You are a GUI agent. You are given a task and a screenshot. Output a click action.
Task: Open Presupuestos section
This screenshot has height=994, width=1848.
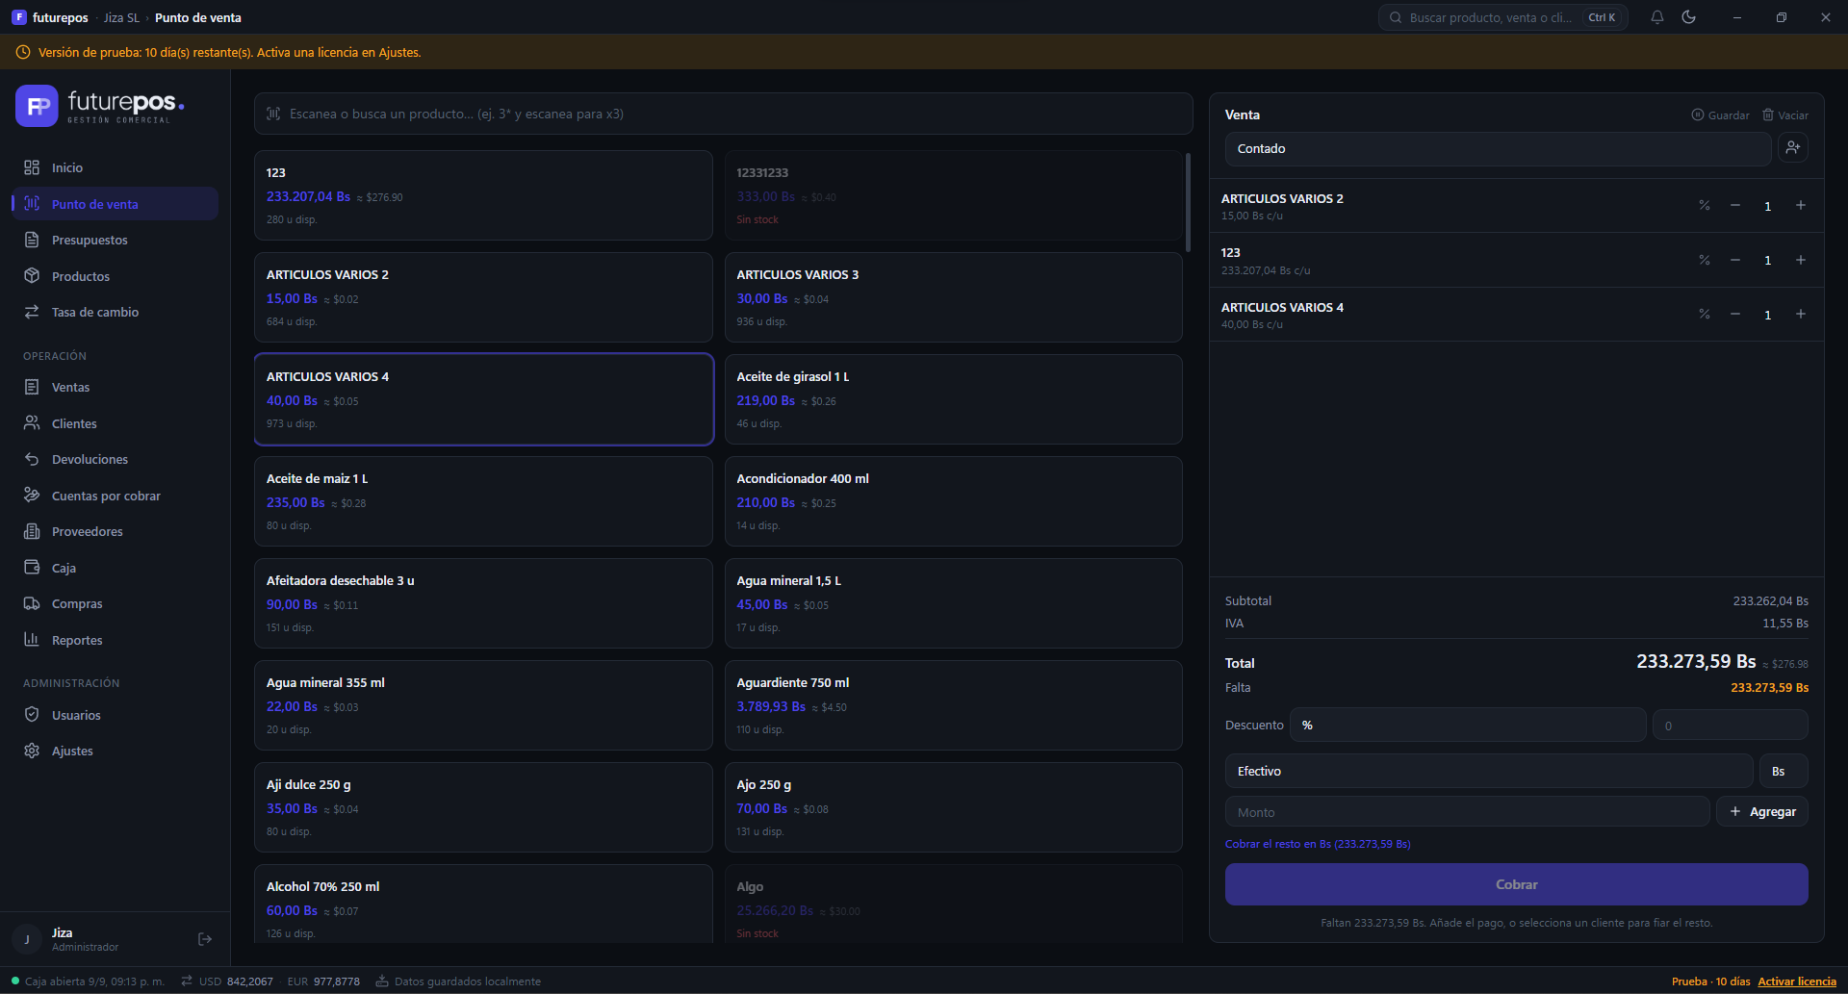click(x=115, y=240)
